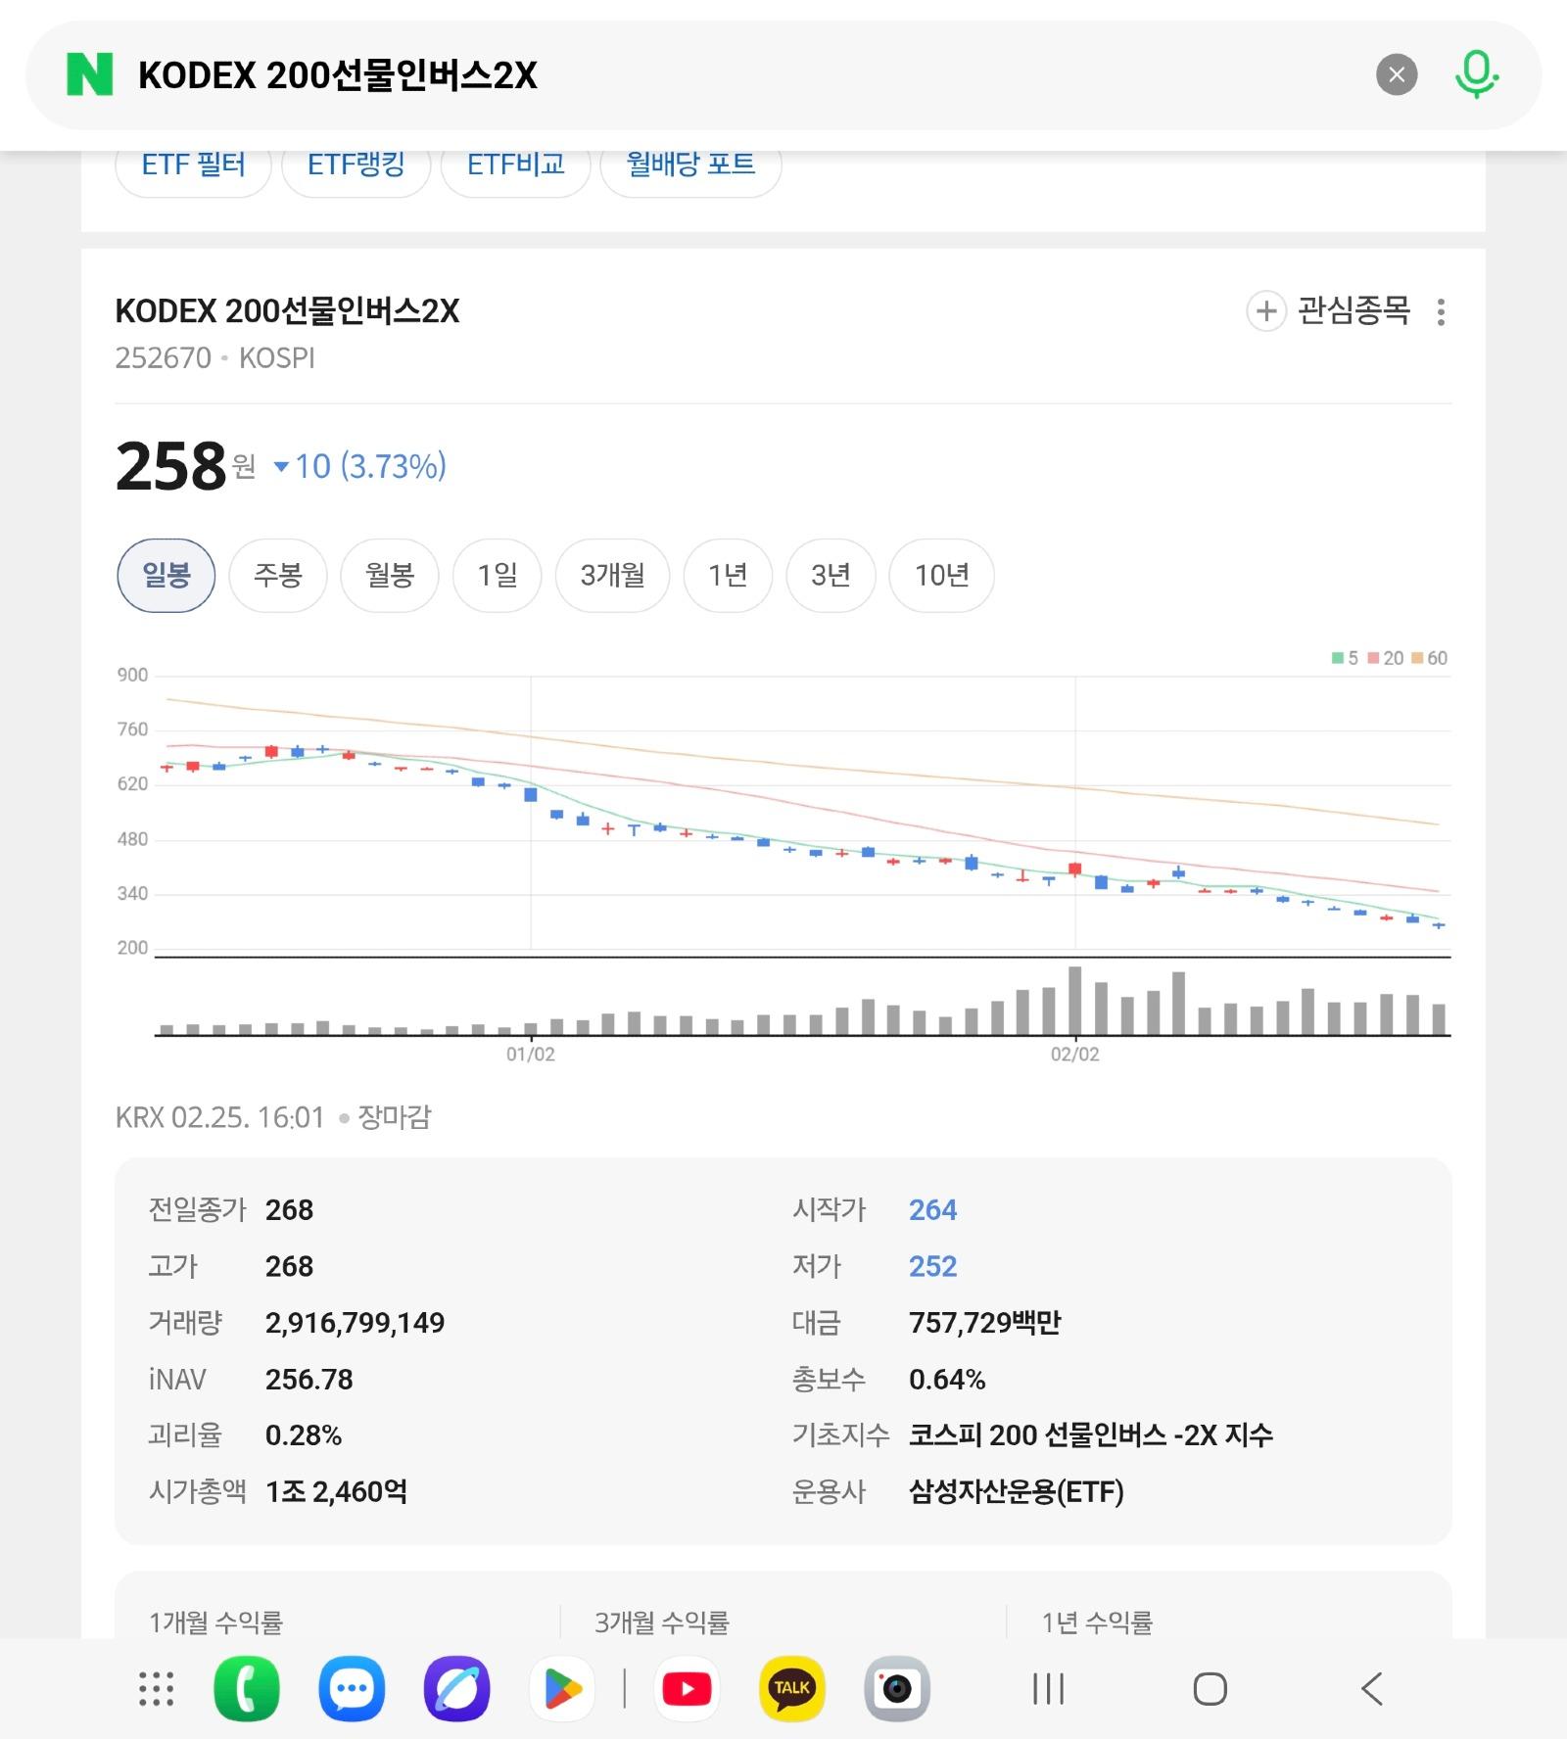The width and height of the screenshot is (1567, 1739).
Task: Click the 20-day moving average legend swatch
Action: (x=1373, y=658)
